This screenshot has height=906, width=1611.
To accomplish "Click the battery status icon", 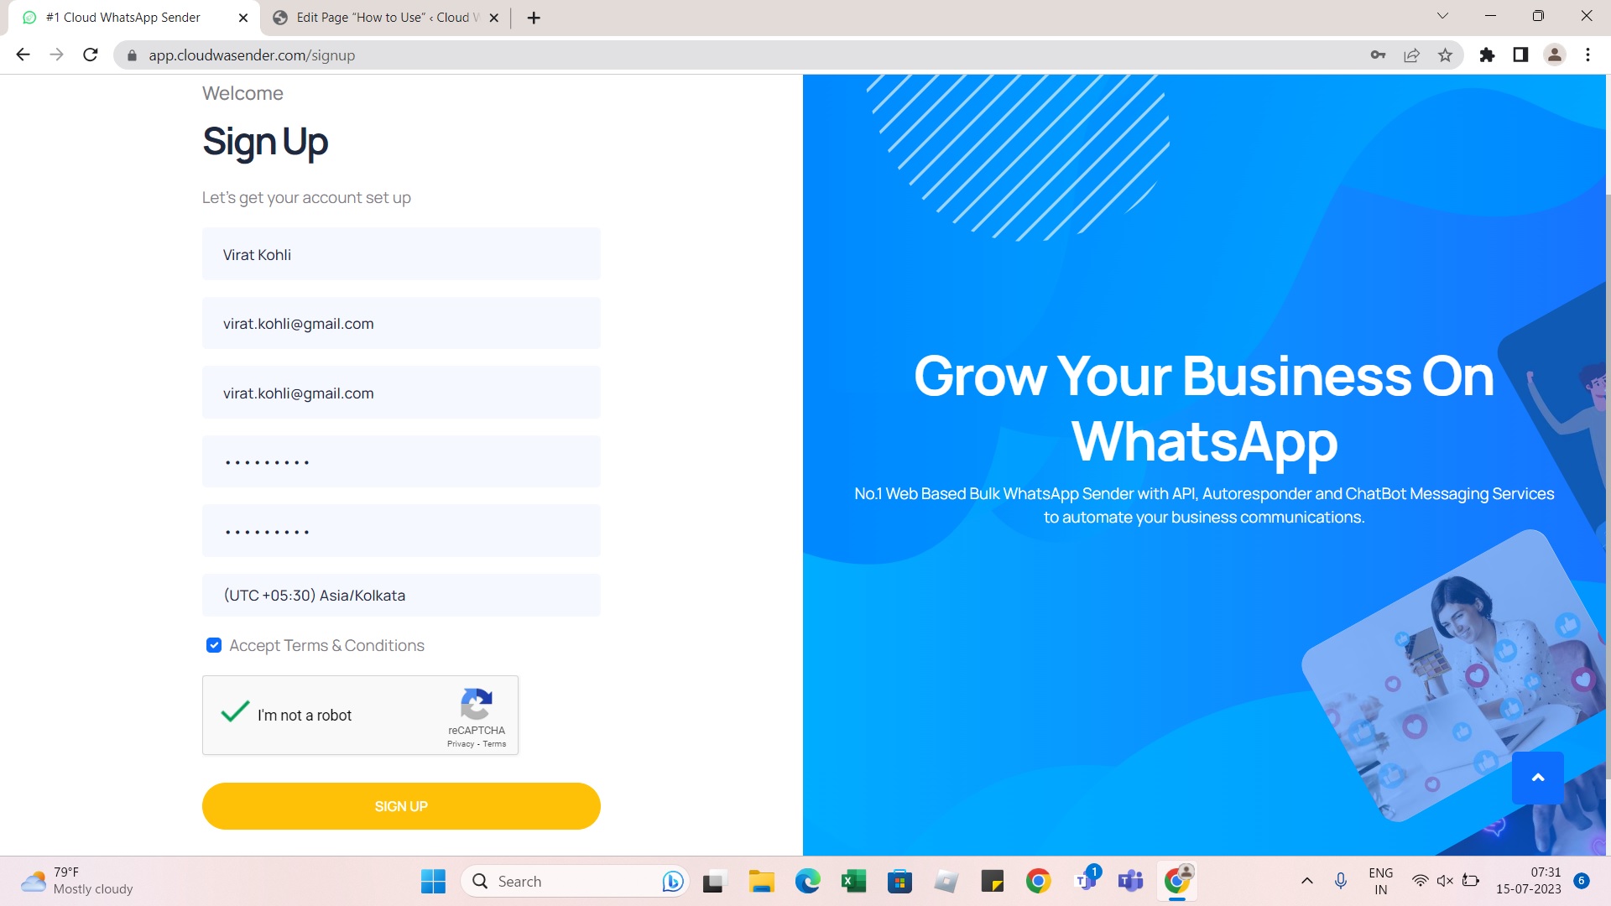I will pos(1471,881).
